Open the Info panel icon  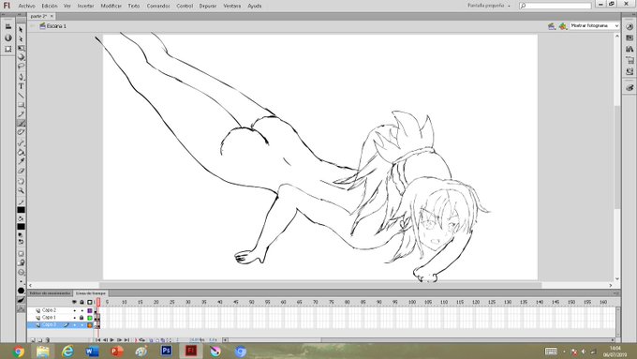(x=8, y=37)
